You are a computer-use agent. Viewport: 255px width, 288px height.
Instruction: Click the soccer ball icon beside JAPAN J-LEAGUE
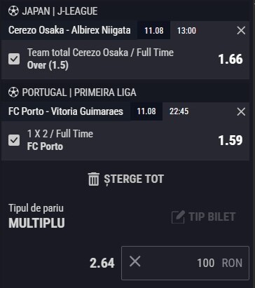13,11
